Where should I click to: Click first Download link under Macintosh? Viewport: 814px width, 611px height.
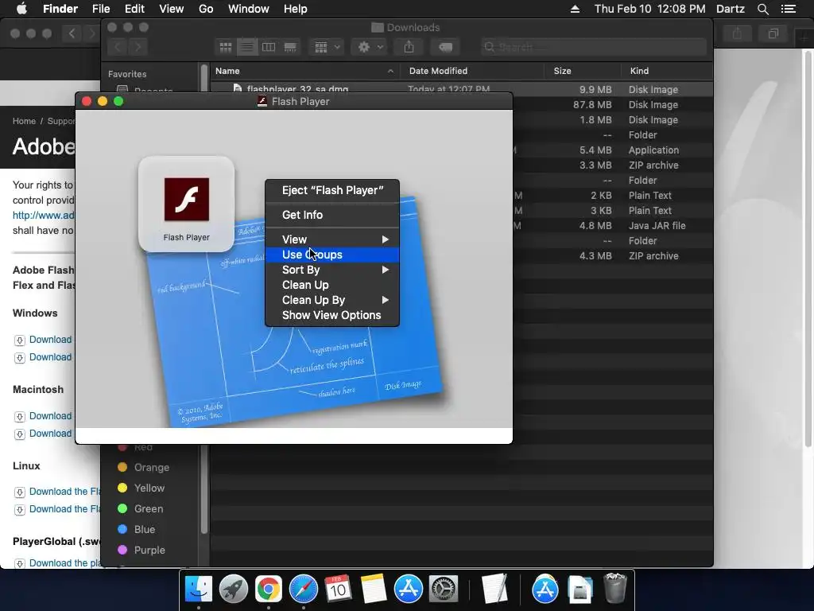(x=50, y=415)
